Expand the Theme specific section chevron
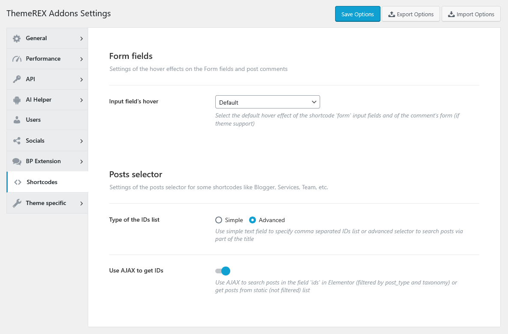The height and width of the screenshot is (334, 508). click(x=81, y=203)
